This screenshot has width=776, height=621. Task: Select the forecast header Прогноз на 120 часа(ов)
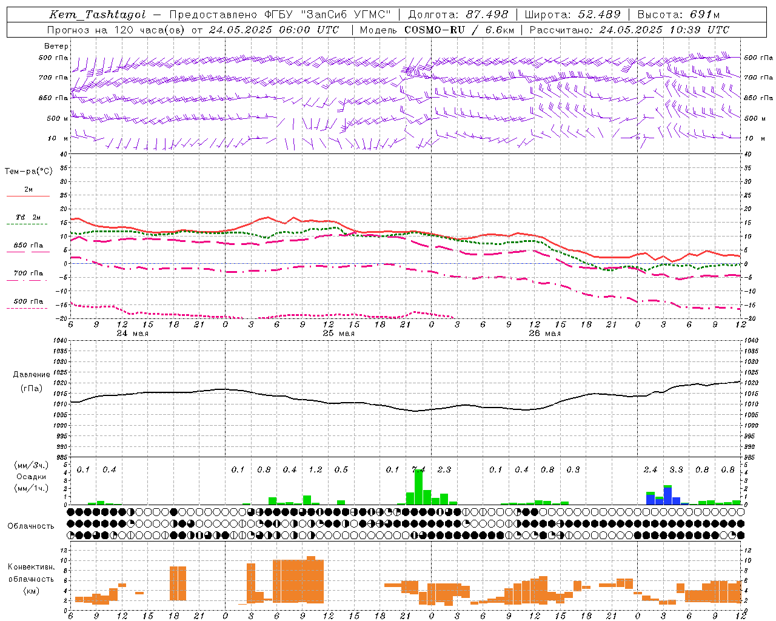pos(116,30)
